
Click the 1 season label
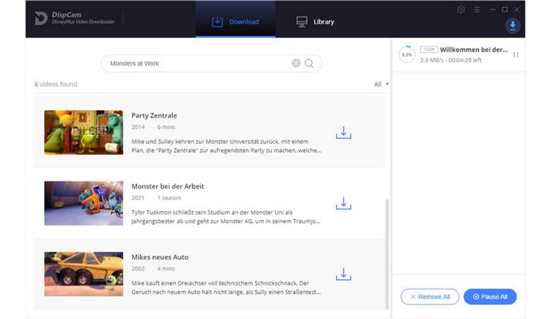(169, 198)
